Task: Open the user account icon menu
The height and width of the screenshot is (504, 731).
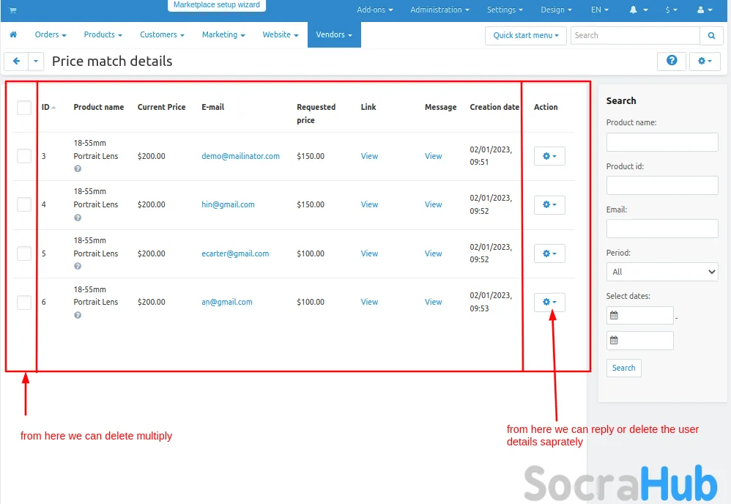Action: tap(705, 10)
